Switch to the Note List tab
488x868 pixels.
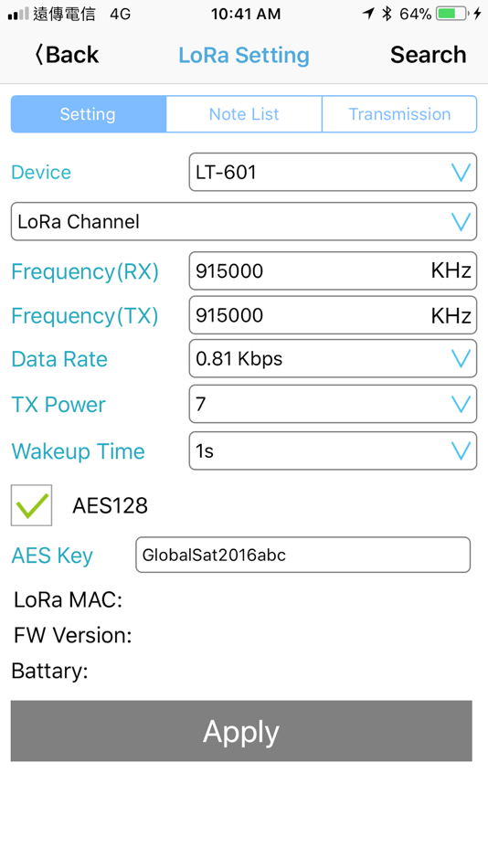click(x=244, y=114)
